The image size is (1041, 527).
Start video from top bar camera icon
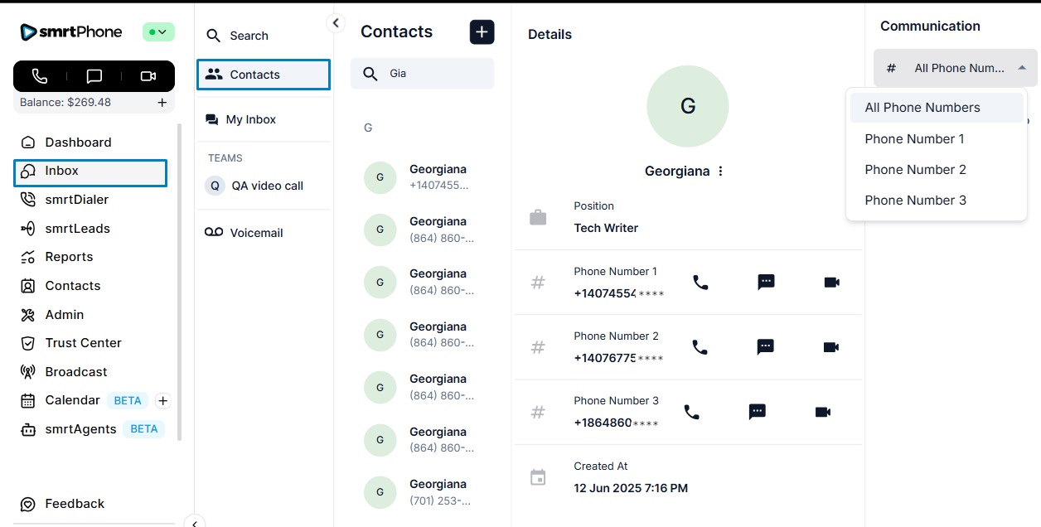pyautogui.click(x=148, y=76)
